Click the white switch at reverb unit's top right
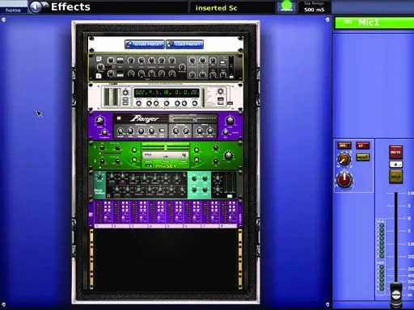This screenshot has width=414, height=310. tap(222, 63)
